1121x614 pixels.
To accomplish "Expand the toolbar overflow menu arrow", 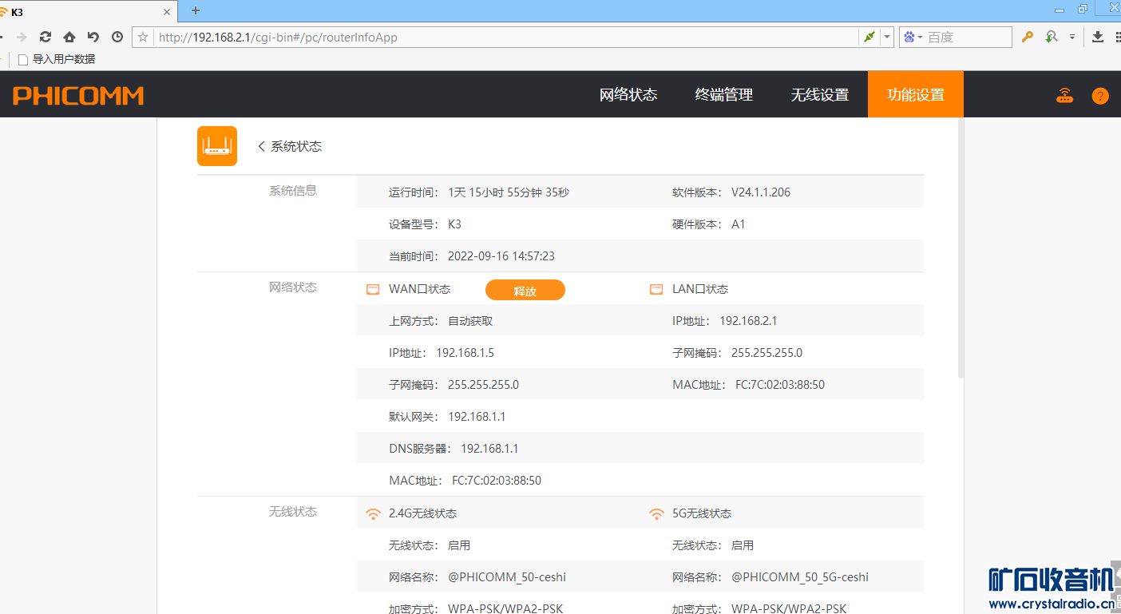I will (1072, 37).
